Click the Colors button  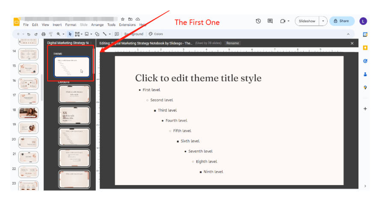(x=156, y=34)
